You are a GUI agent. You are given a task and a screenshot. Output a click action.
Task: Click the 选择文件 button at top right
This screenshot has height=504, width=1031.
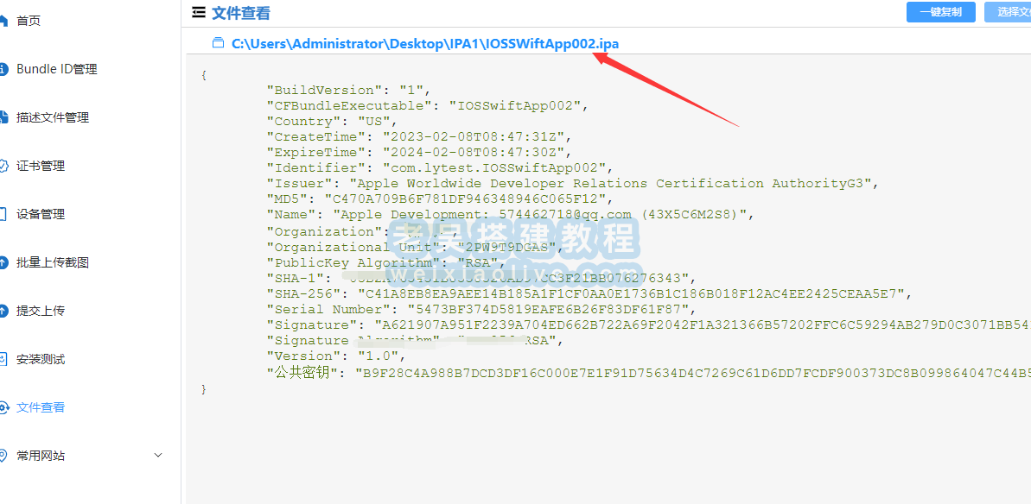(1008, 12)
